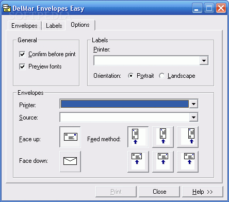Choose the vertical envelope centered feed method

tap(163, 137)
